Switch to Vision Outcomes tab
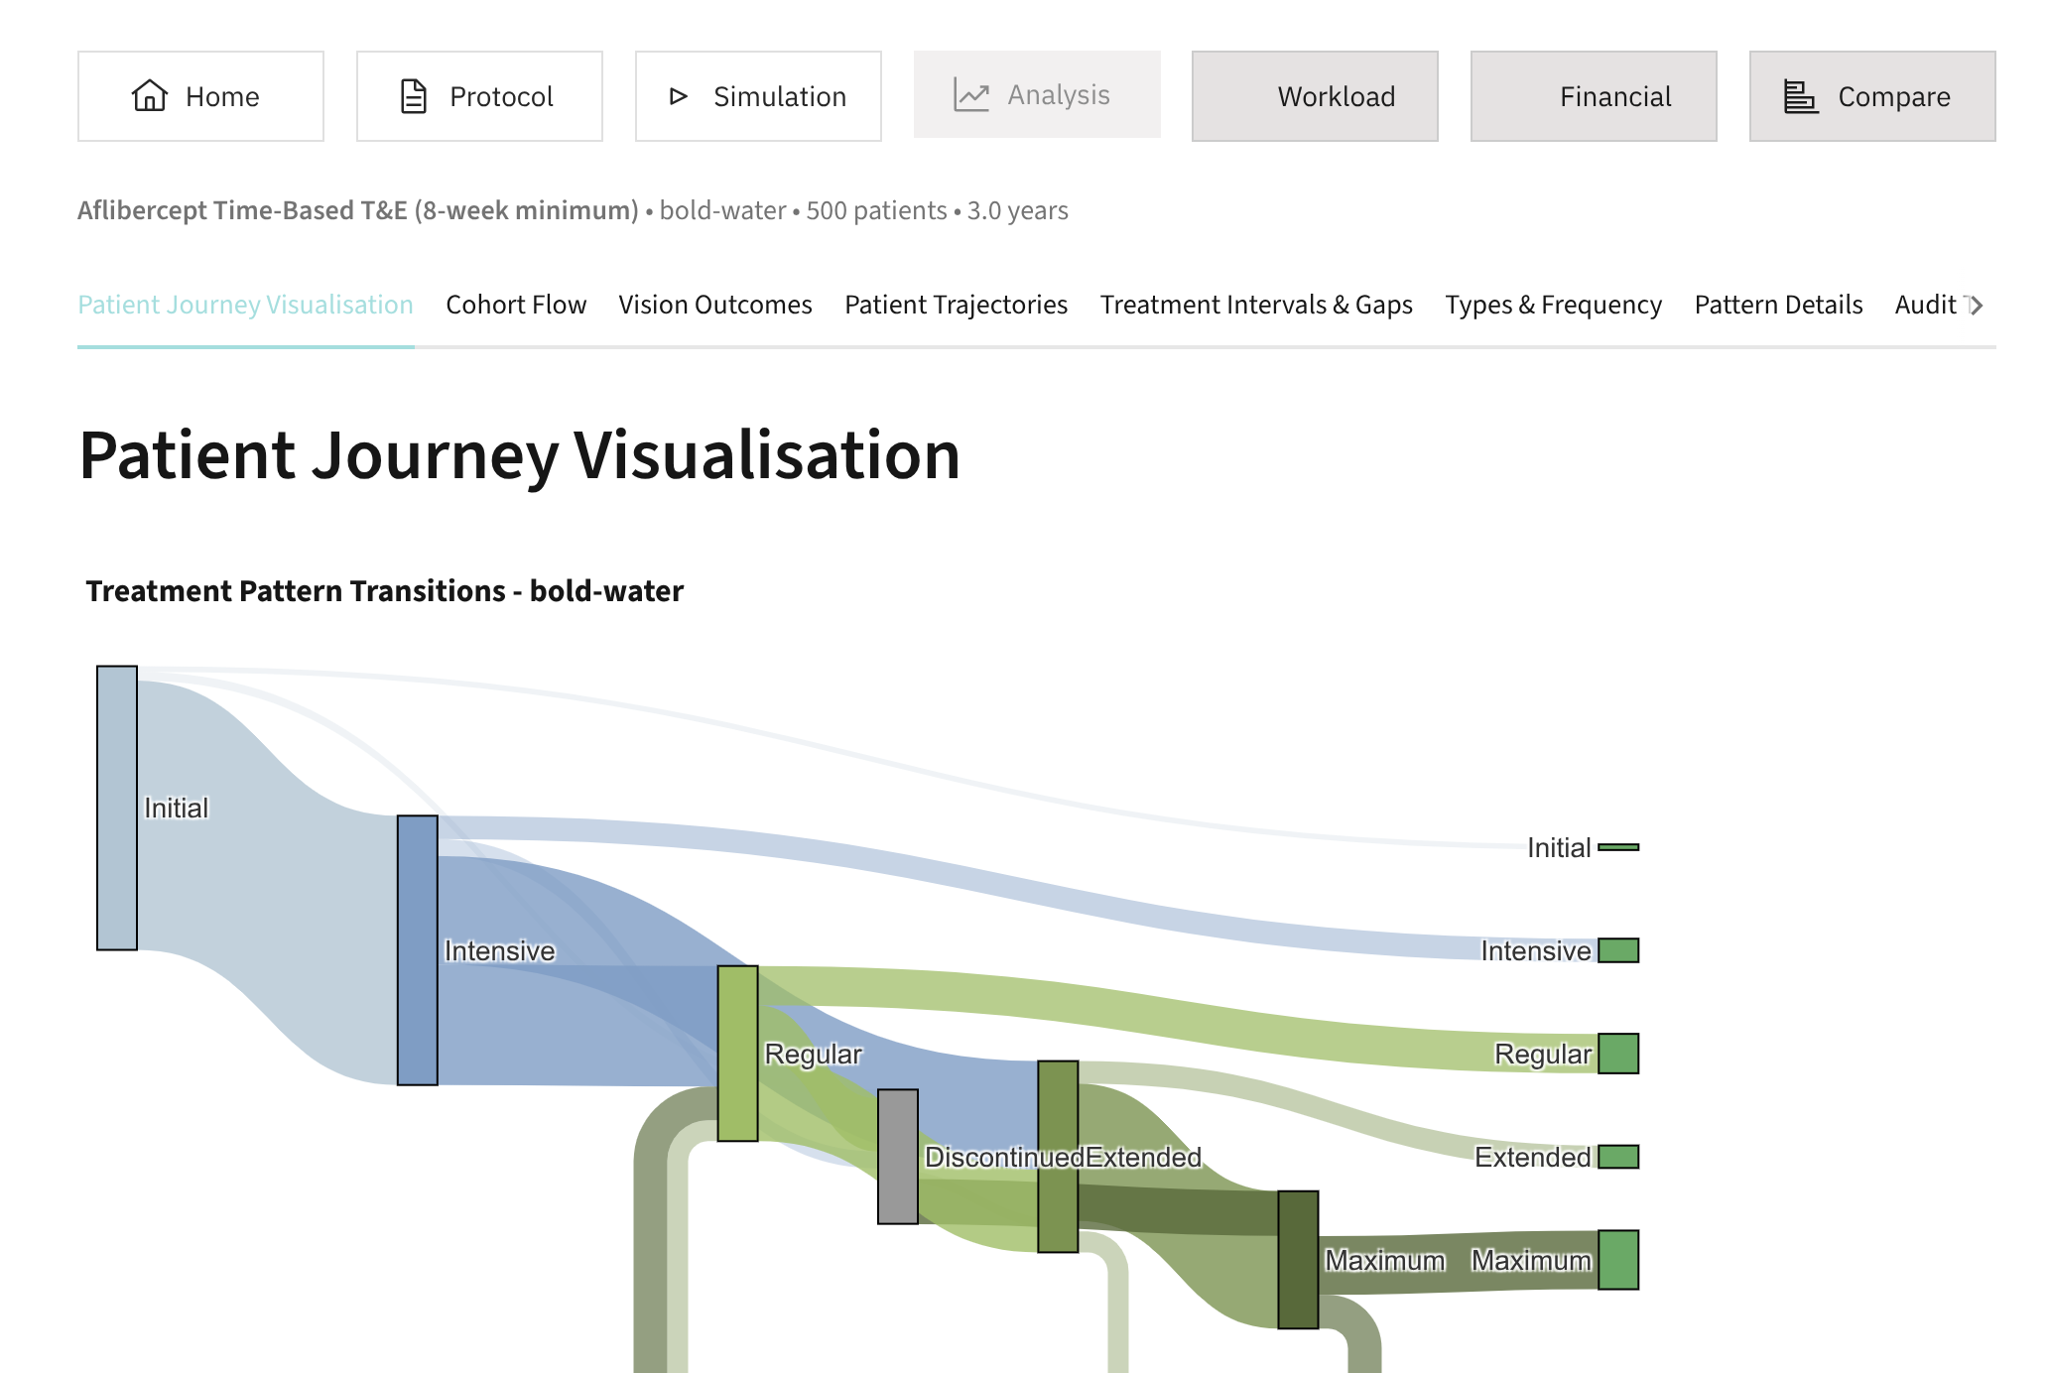 click(x=715, y=305)
